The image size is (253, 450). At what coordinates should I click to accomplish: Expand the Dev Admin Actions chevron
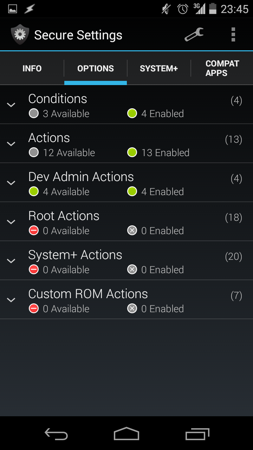tap(11, 183)
